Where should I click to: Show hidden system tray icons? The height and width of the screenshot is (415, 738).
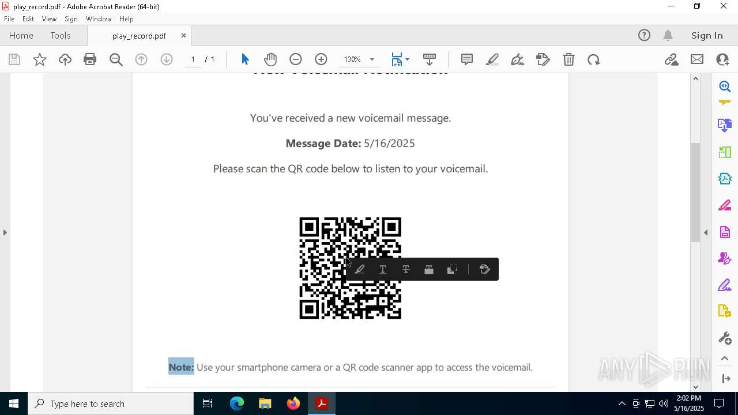[x=622, y=403]
